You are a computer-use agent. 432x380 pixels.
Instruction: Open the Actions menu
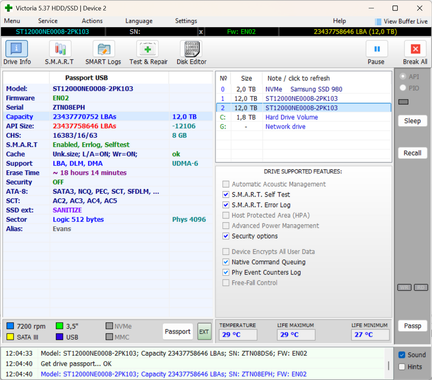click(x=92, y=21)
